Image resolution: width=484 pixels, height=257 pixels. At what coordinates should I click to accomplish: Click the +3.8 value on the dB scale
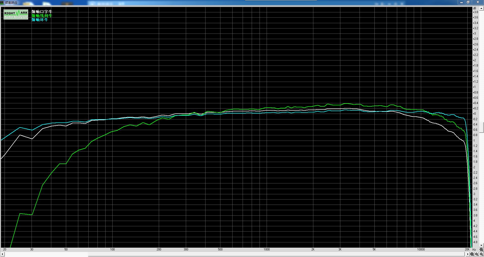coord(475,12)
